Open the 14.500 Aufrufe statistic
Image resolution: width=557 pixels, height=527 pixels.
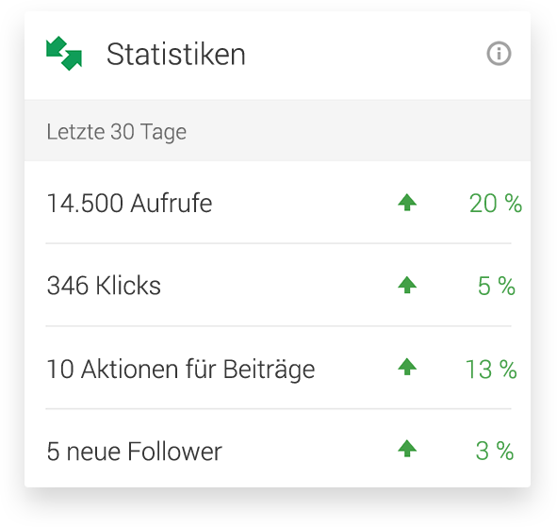click(x=130, y=204)
